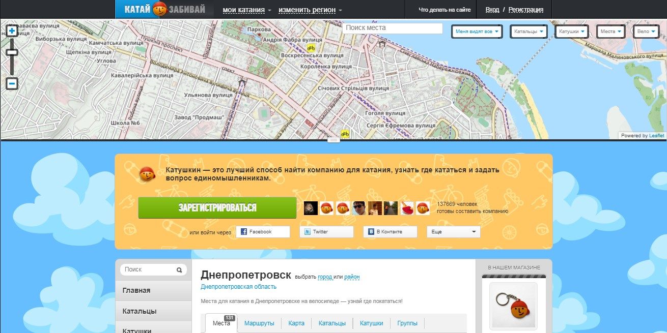Open the мои катания menu

(244, 9)
